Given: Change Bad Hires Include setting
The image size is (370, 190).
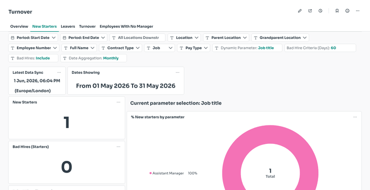Looking at the screenshot, I should click(x=33, y=58).
